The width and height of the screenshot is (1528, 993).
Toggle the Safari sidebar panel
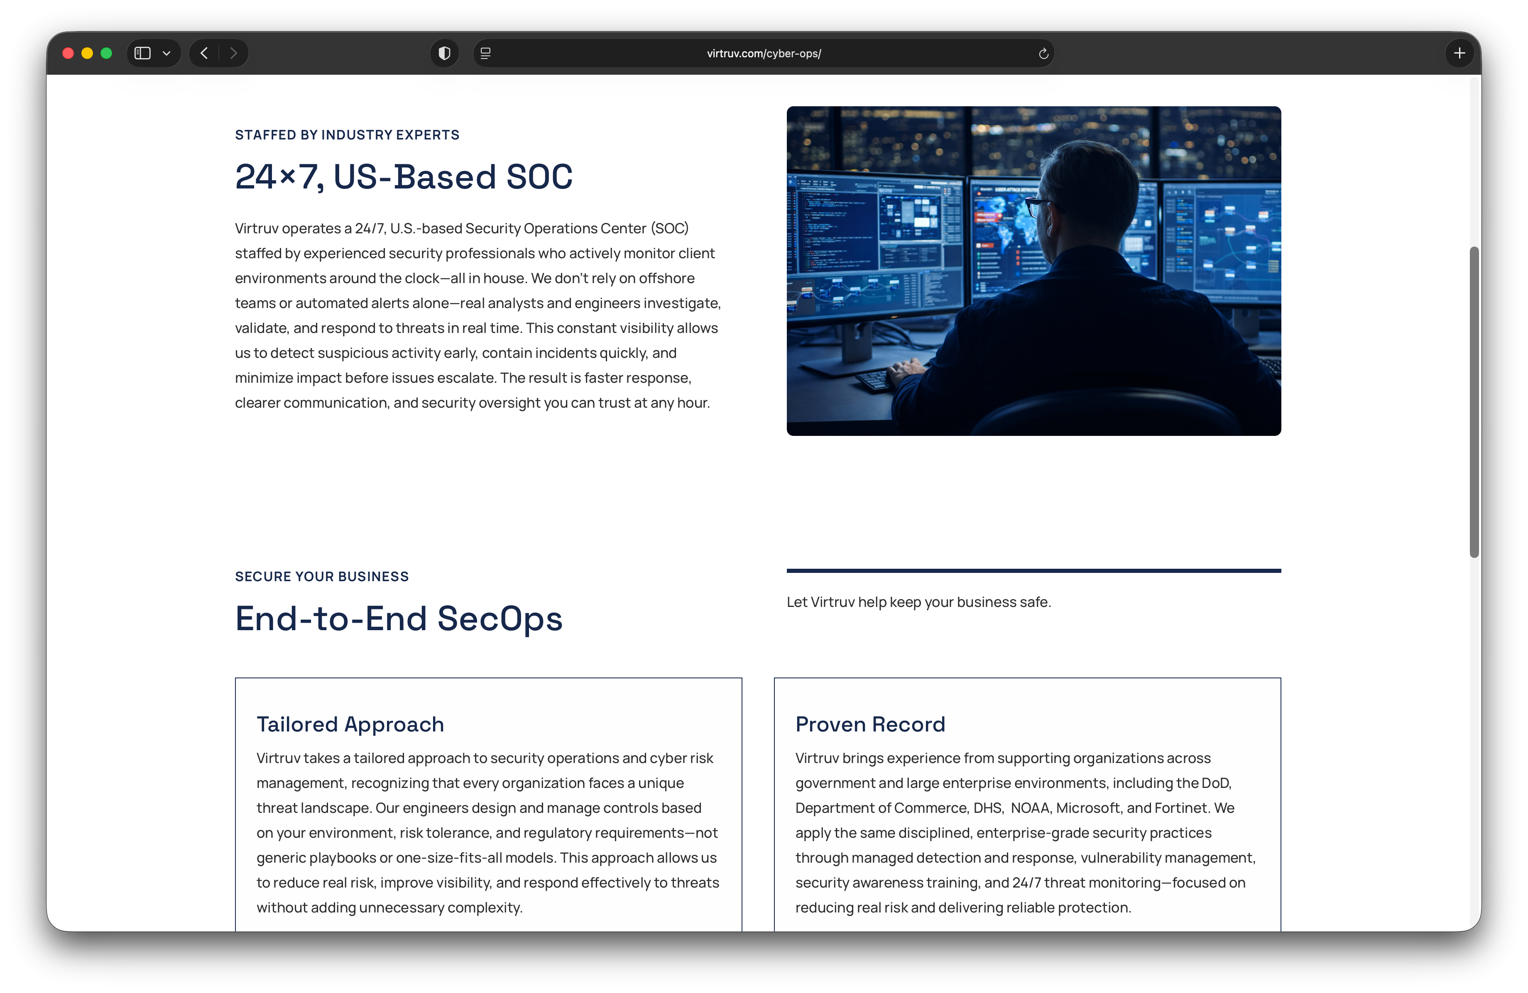coord(142,53)
